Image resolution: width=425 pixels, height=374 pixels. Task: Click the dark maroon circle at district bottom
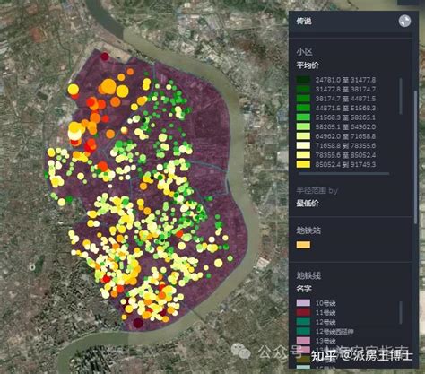[138, 323]
